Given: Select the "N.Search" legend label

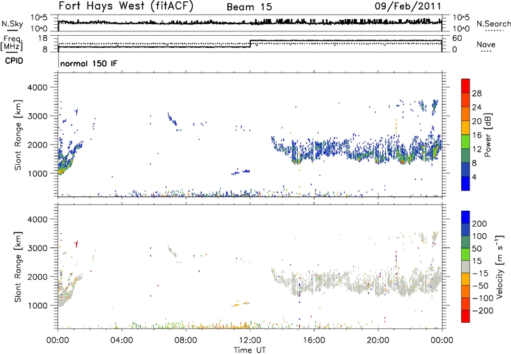Looking at the screenshot, I should coord(493,24).
